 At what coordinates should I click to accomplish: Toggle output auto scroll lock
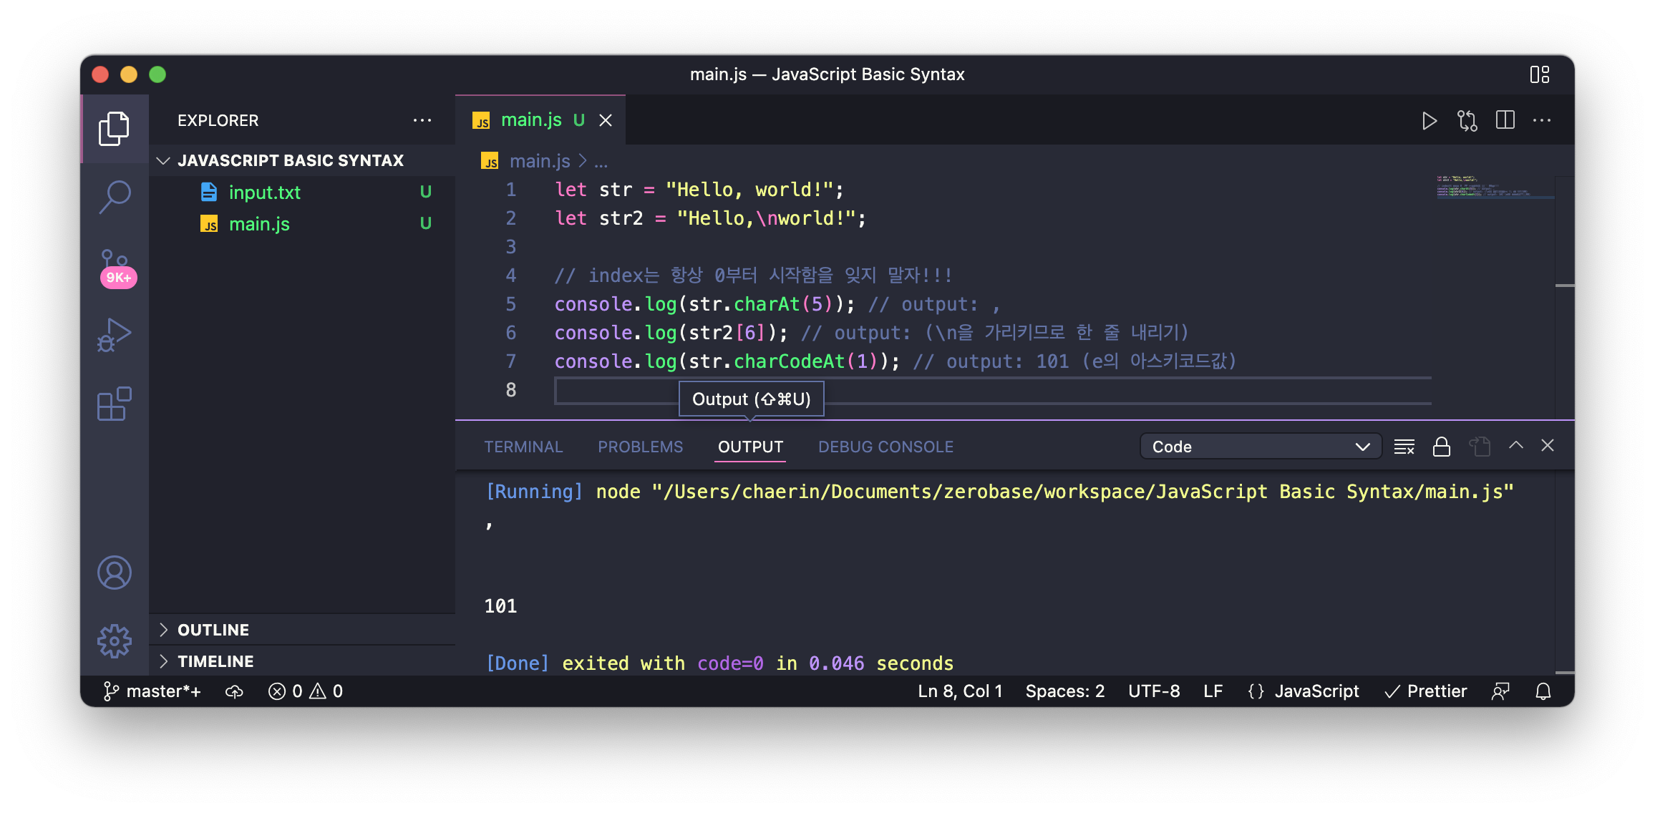(1441, 447)
